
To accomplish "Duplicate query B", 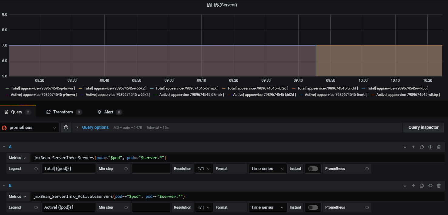I will [422, 186].
